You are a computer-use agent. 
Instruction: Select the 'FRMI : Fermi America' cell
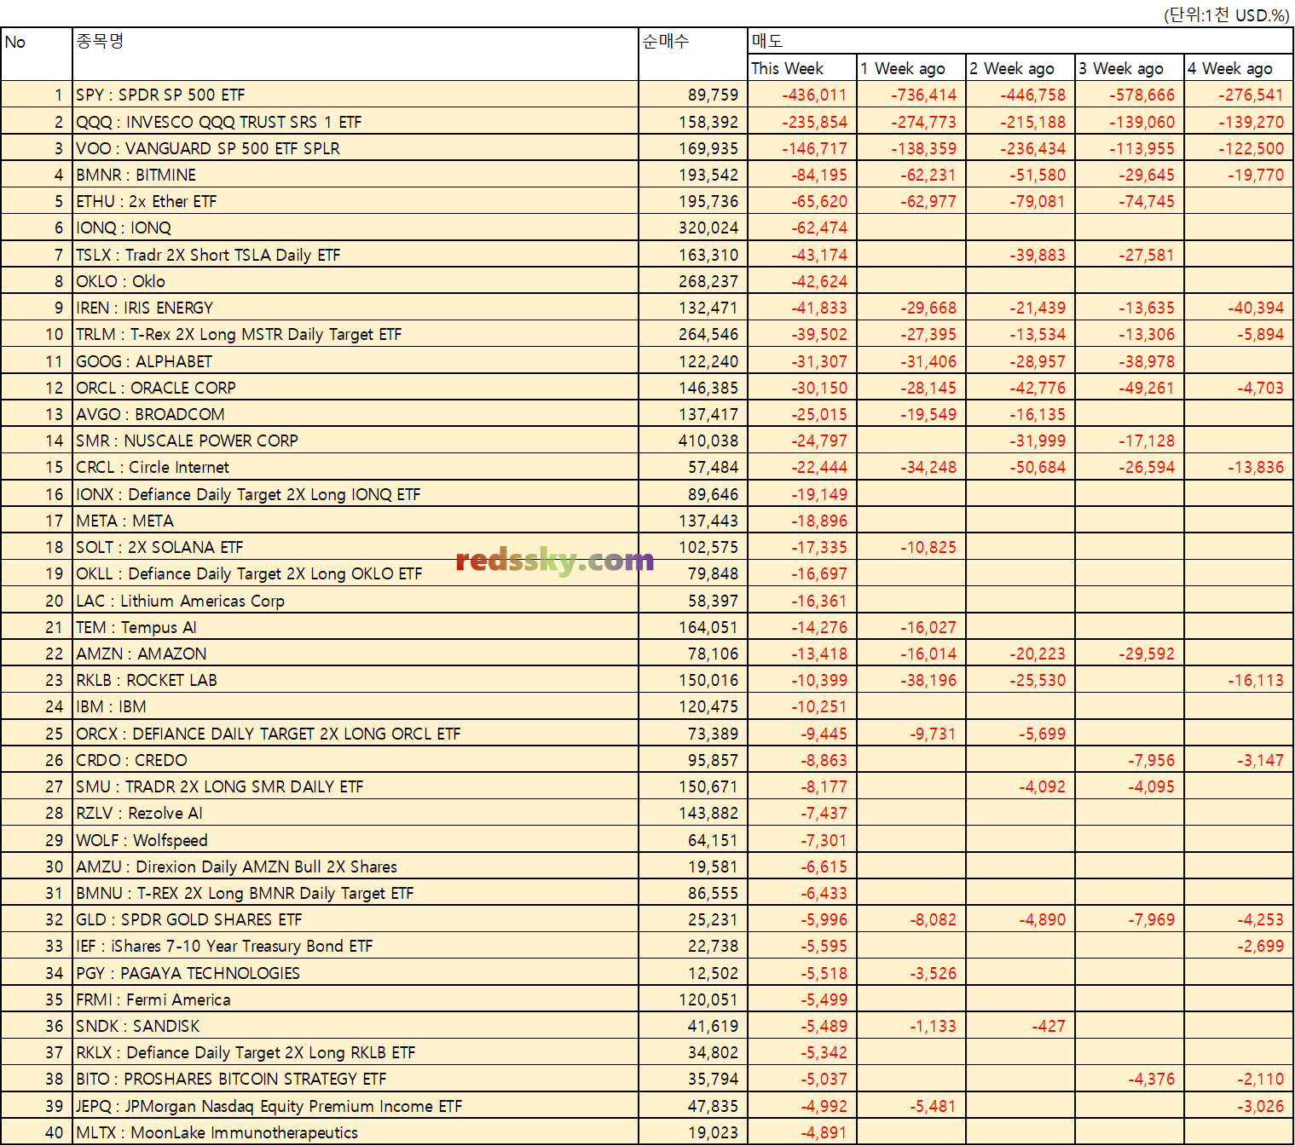tap(356, 999)
